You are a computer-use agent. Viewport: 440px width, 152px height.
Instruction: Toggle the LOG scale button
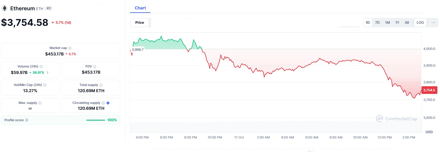tap(420, 23)
